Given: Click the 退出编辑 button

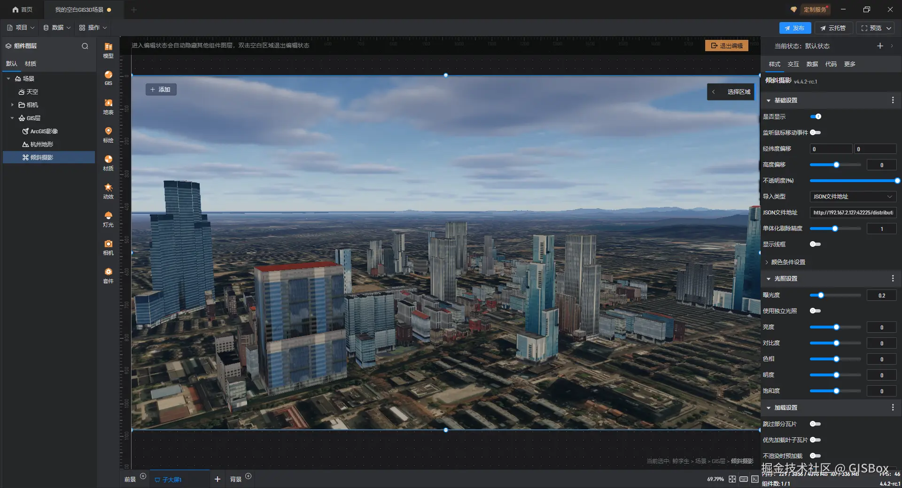Looking at the screenshot, I should tap(727, 46).
